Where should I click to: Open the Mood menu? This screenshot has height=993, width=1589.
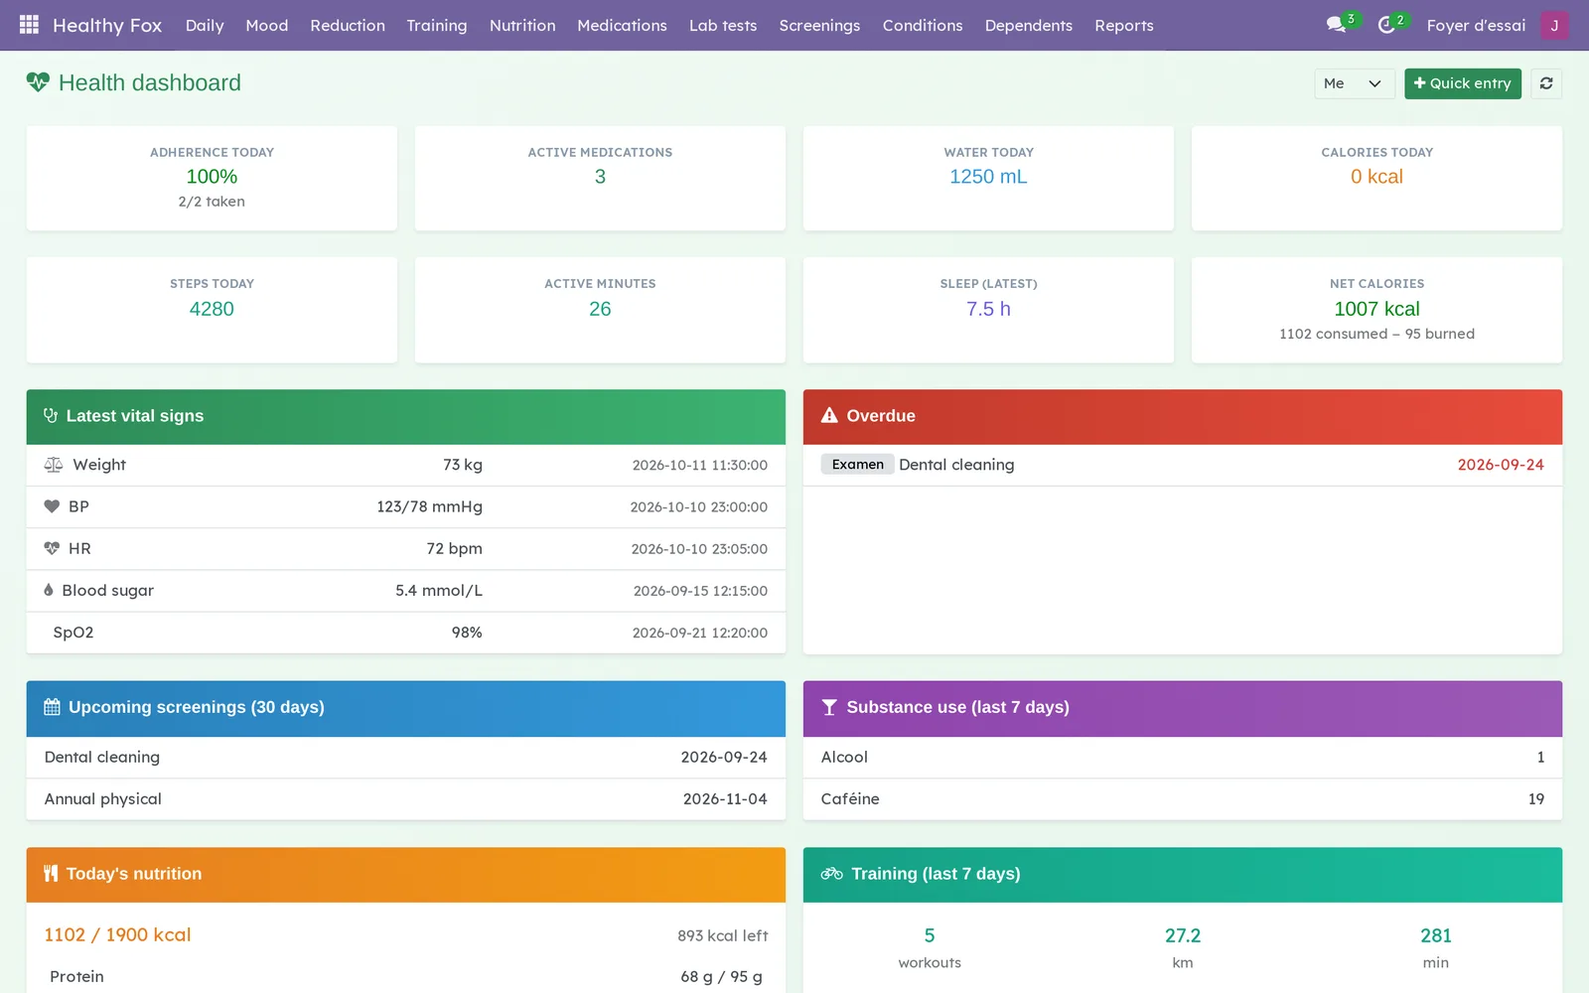[267, 25]
